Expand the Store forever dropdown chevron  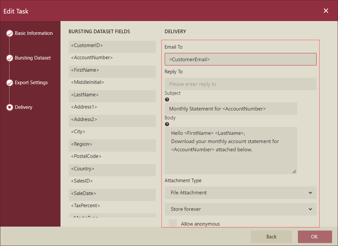pos(310,209)
